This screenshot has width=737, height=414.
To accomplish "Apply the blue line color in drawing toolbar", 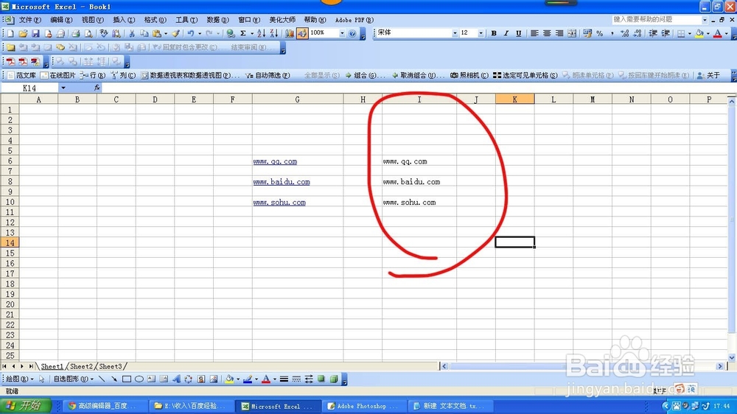I will pos(248,379).
